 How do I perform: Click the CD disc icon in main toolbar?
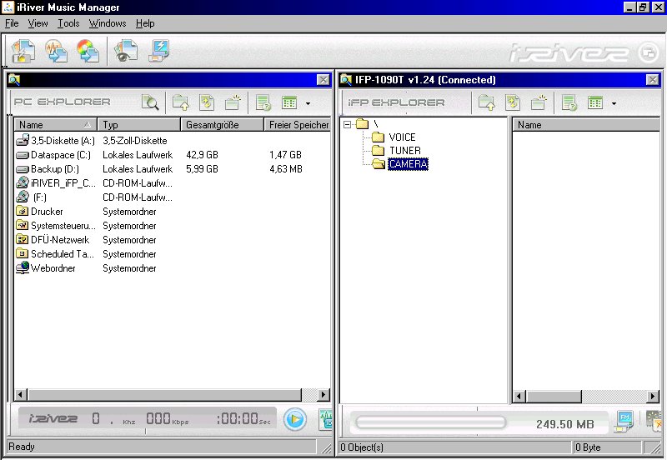pyautogui.click(x=88, y=51)
